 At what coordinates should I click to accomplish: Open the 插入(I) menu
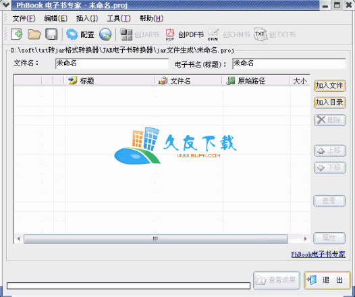87,18
